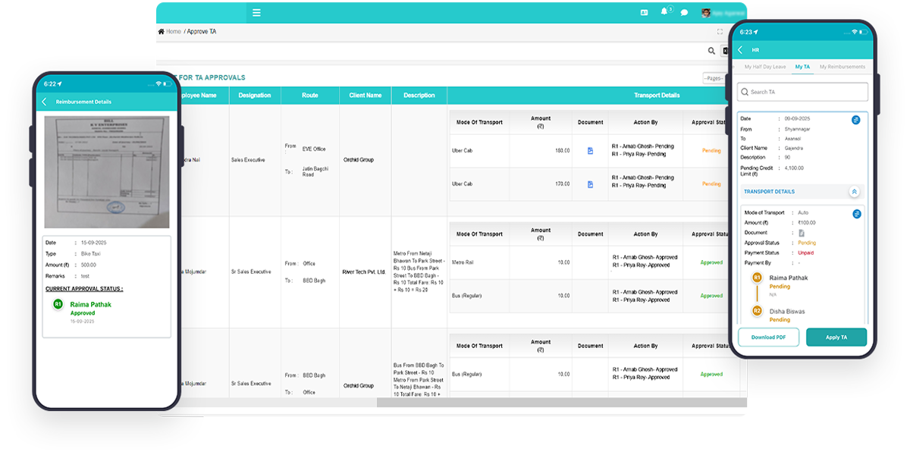Collapse the Transport Details section
The width and height of the screenshot is (910, 455).
854,192
